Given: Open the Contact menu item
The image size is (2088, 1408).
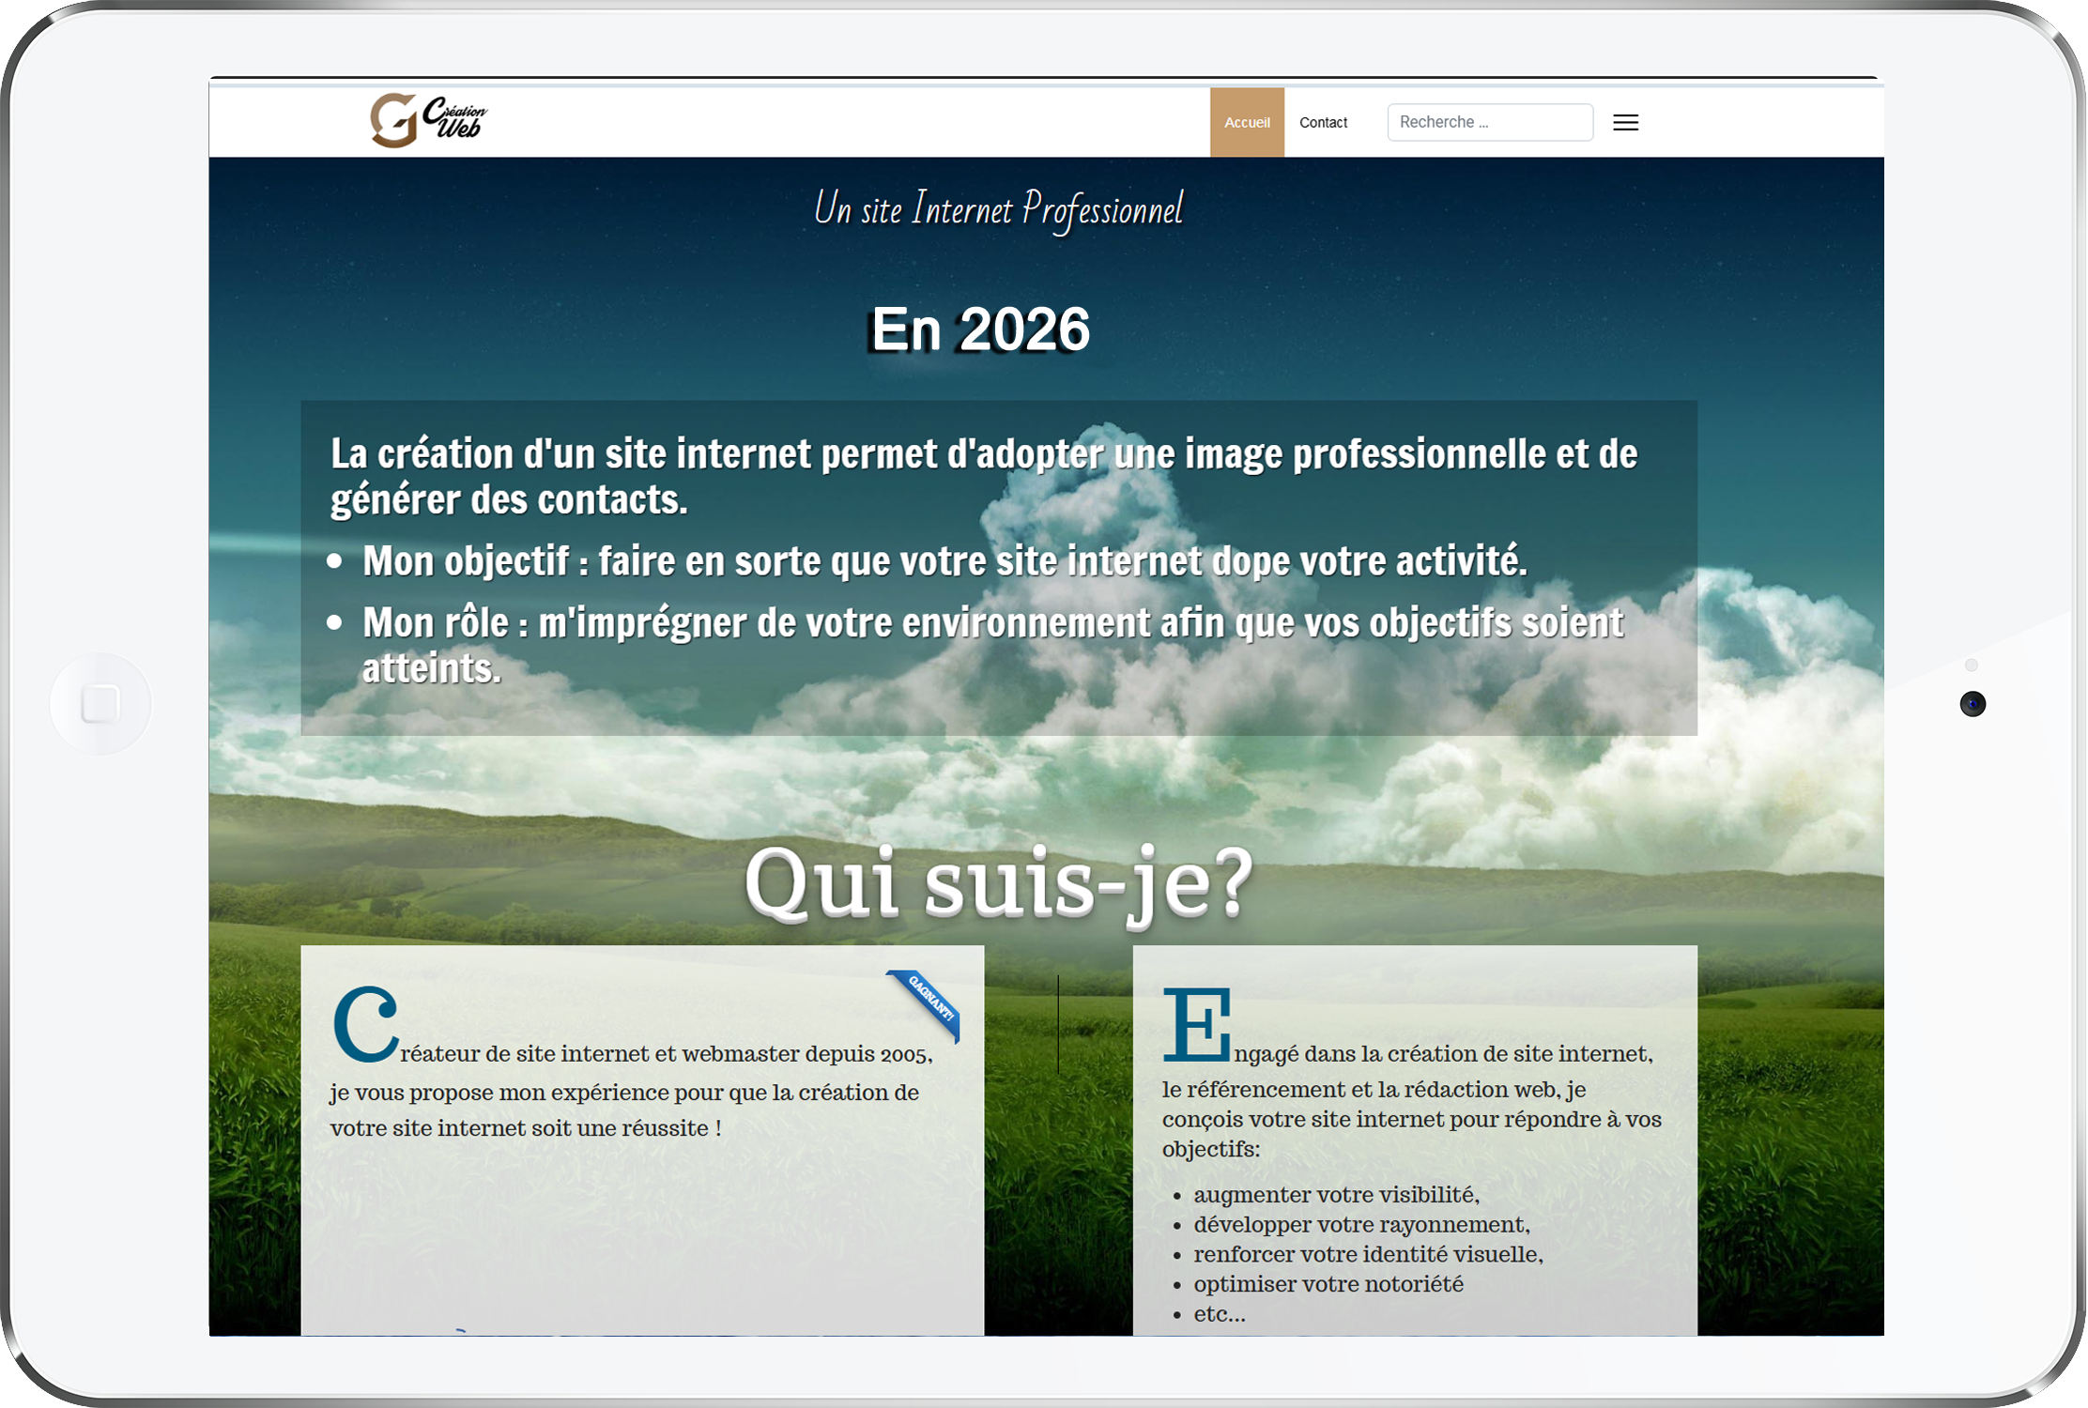Looking at the screenshot, I should tap(1323, 123).
